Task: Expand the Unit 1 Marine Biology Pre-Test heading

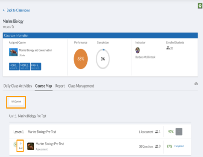Action: 28,116
